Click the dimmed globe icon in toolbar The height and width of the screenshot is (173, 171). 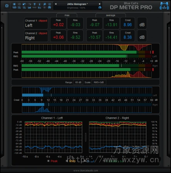coord(45,8)
